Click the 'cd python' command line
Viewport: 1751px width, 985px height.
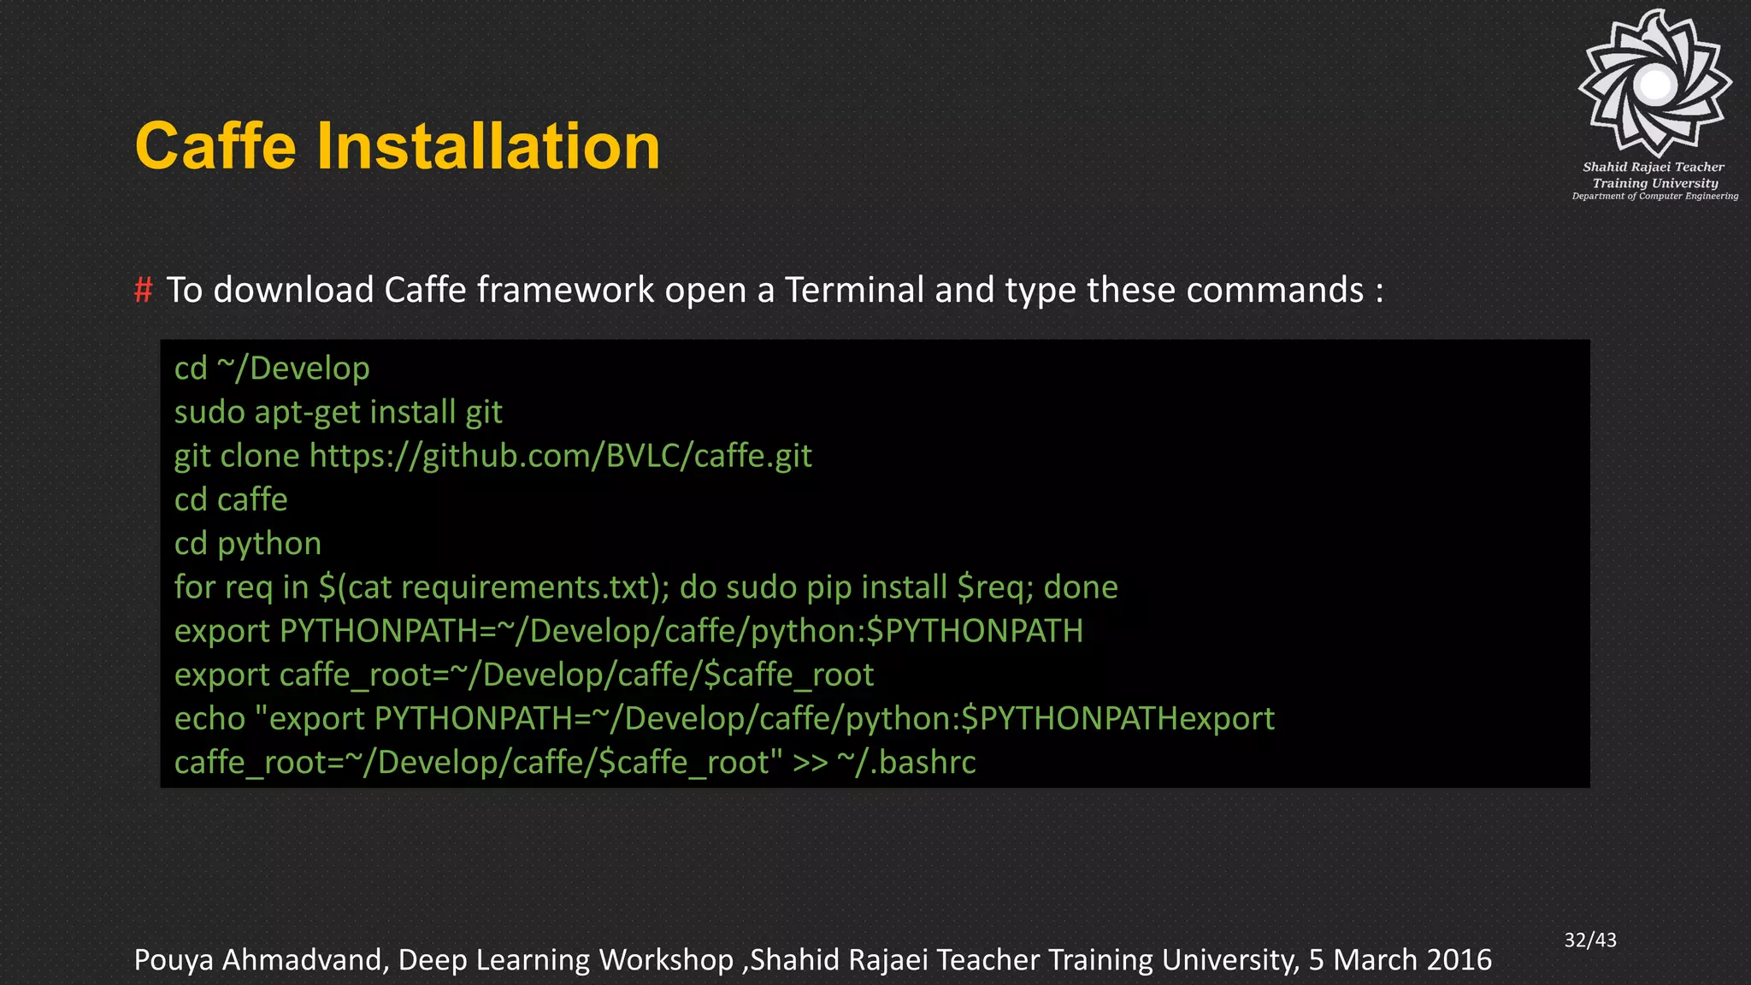point(248,544)
